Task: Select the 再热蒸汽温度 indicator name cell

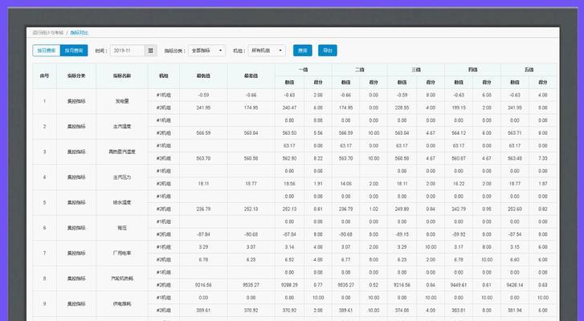Action: pyautogui.click(x=122, y=152)
